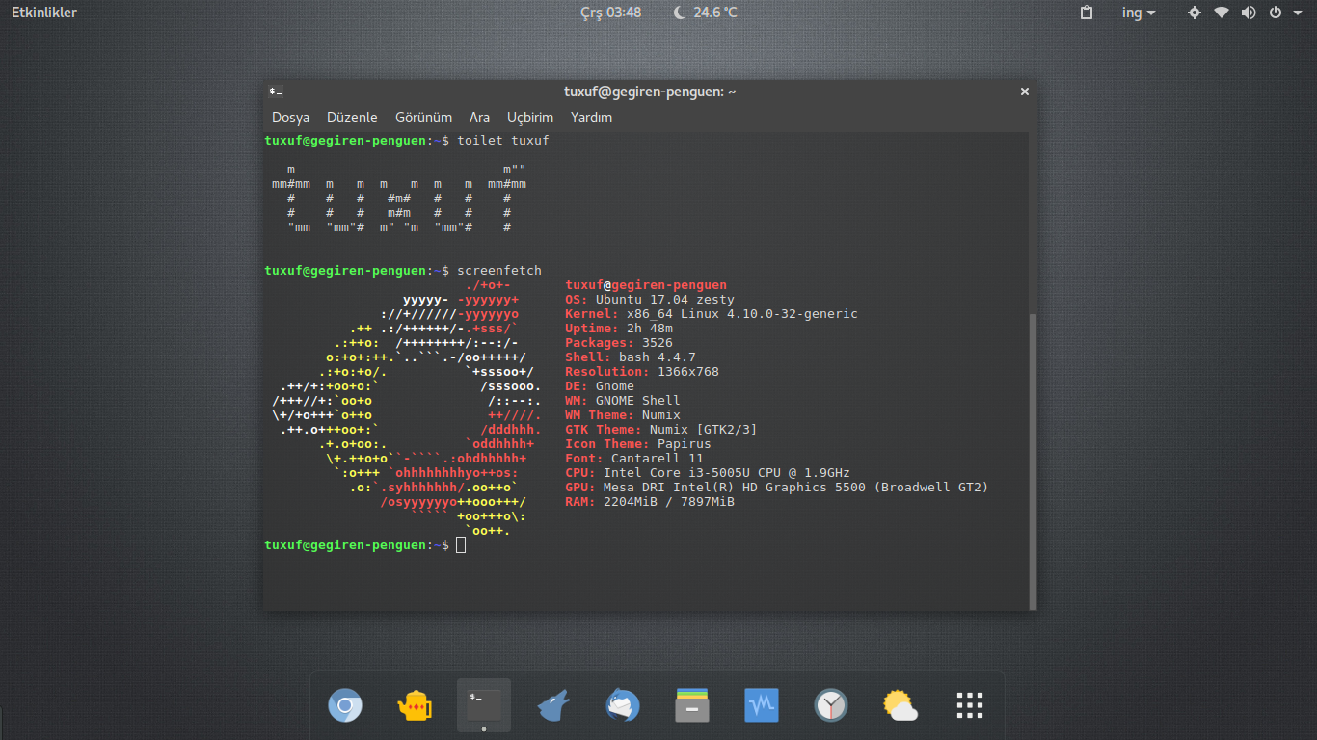This screenshot has height=740, width=1317.
Task: Launch the Clocks app in dock
Action: [831, 705]
